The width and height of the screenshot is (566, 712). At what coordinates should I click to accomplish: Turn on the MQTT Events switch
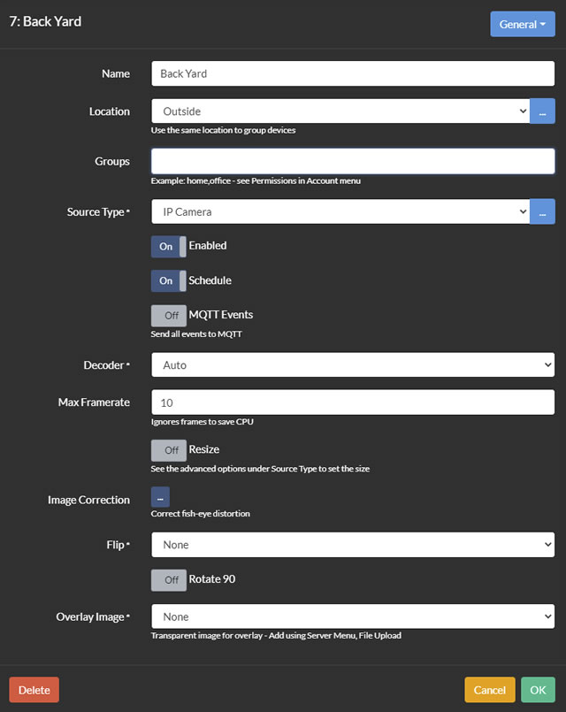(169, 315)
